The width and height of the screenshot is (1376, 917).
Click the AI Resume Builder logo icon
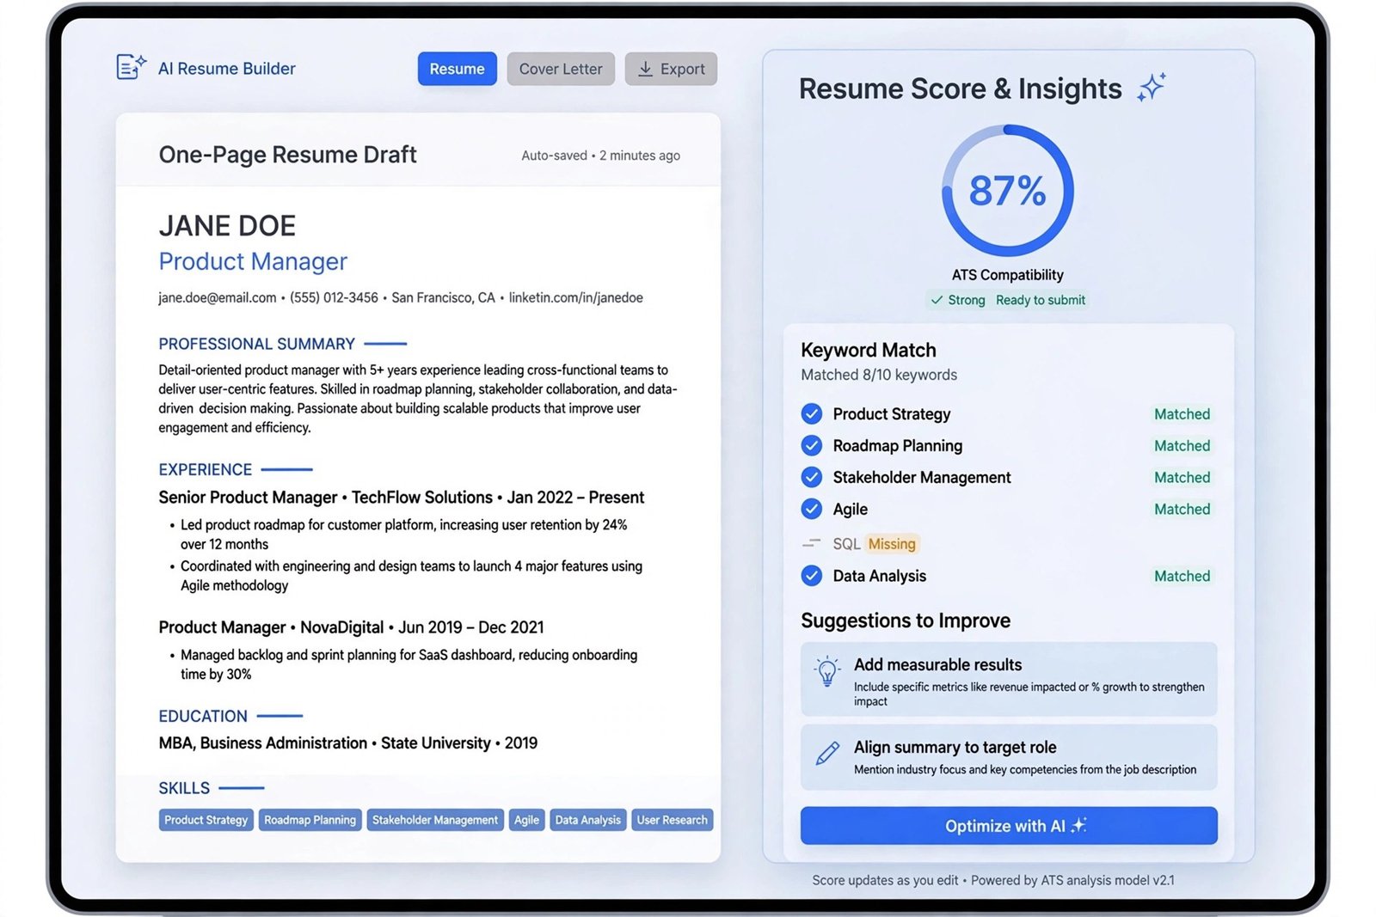[x=131, y=67]
